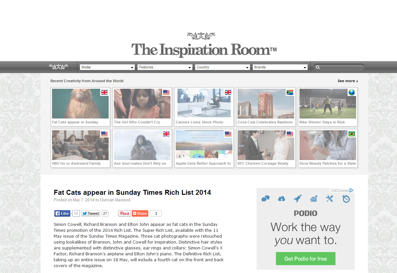This screenshot has width=397, height=273.
Task: Click the Tweet button
Action: click(91, 213)
